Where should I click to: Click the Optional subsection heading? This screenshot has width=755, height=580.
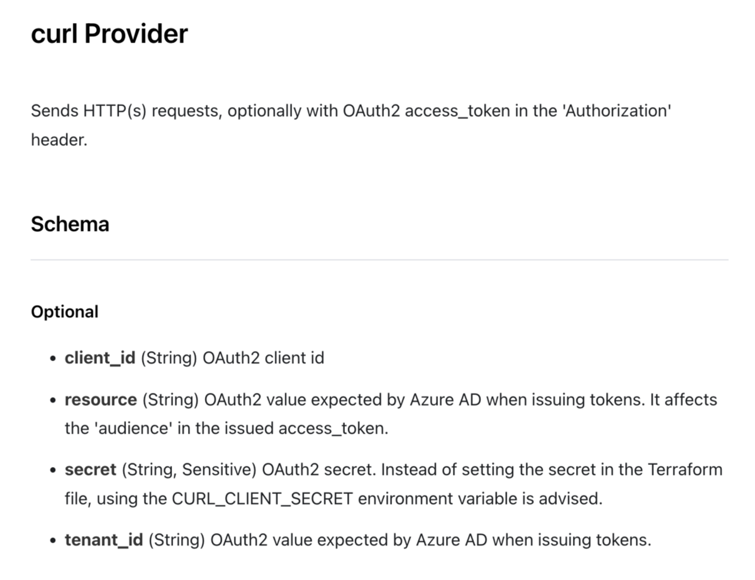tap(64, 312)
